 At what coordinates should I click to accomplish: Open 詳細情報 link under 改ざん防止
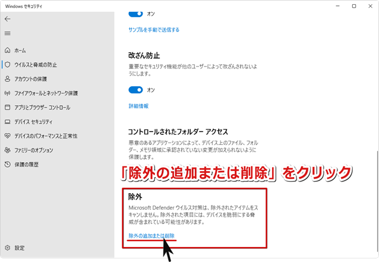(x=138, y=106)
